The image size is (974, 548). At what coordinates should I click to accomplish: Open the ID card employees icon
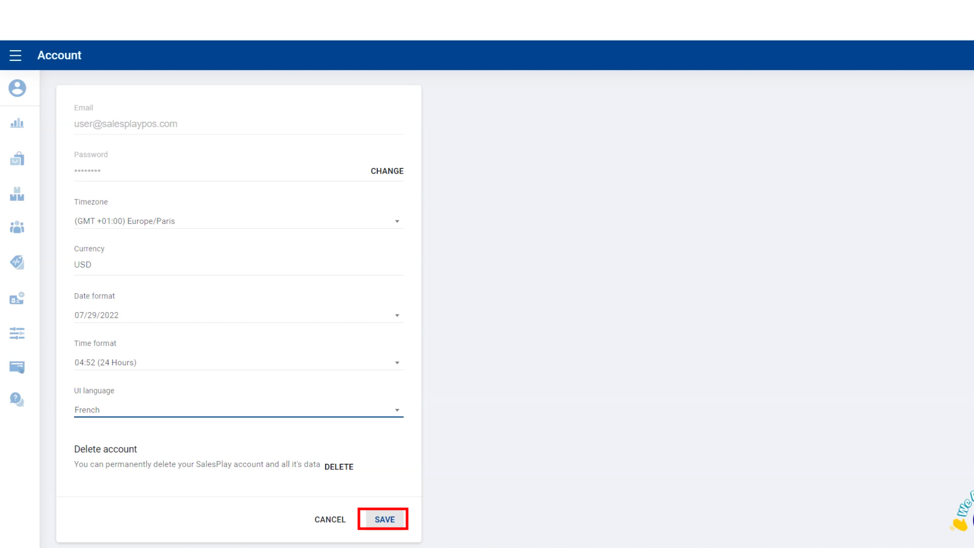(x=17, y=298)
